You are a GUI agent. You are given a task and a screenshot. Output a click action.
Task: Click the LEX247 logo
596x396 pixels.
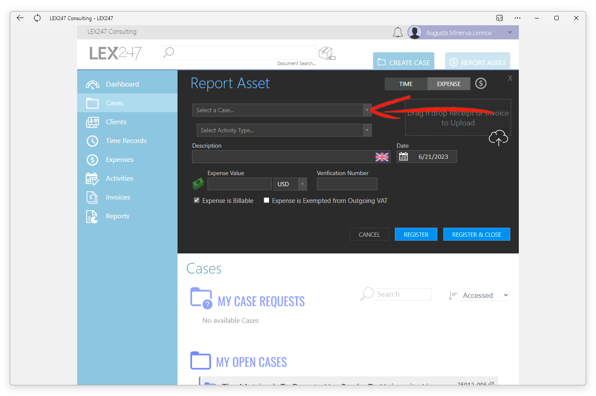click(x=115, y=53)
